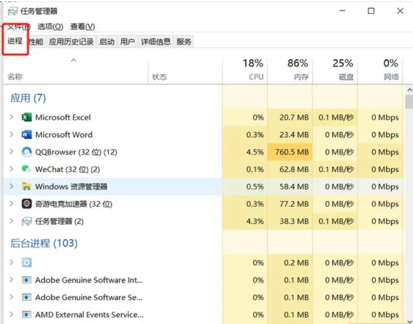Click the Microsoft Excel app icon

click(27, 118)
